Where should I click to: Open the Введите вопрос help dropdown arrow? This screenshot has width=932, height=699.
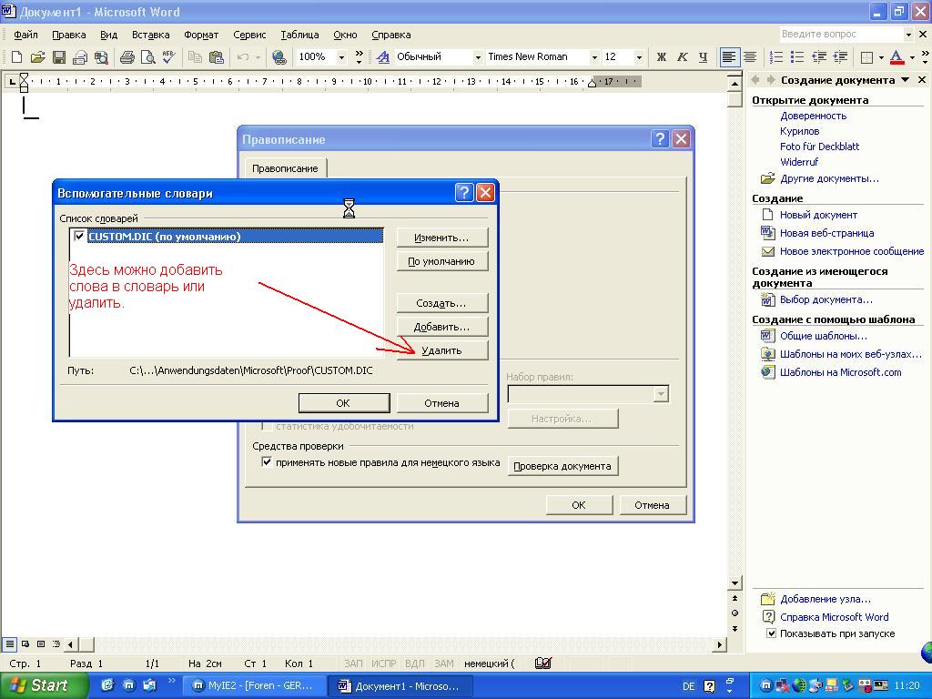click(908, 35)
